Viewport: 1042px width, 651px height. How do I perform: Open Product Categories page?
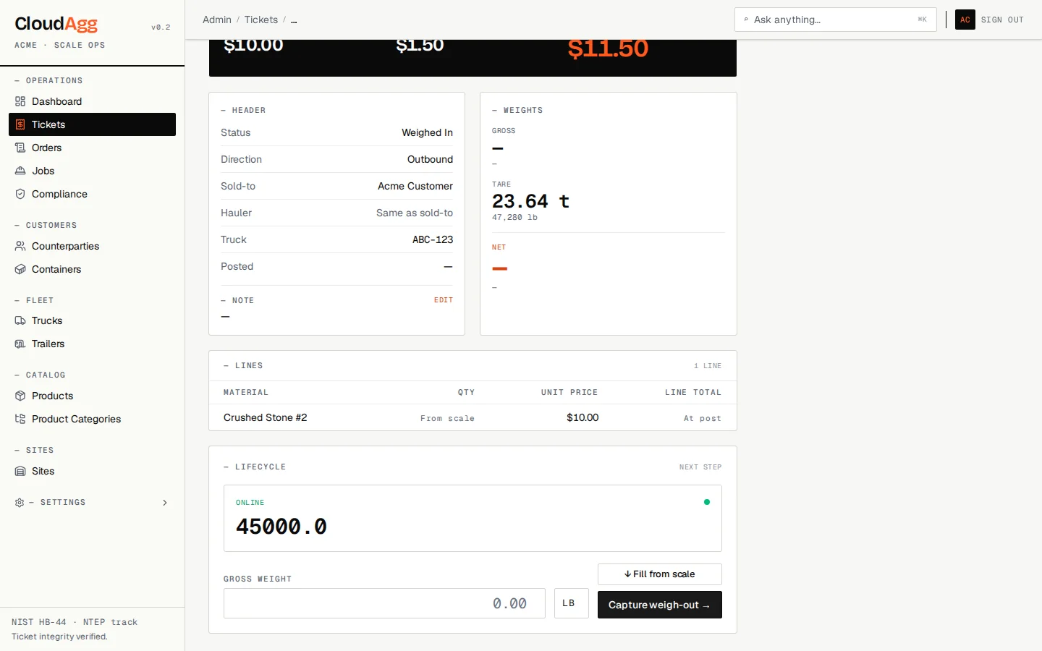click(92, 419)
